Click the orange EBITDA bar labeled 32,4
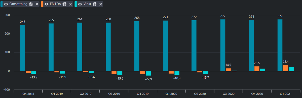The height and width of the screenshot is (98, 302). click(x=286, y=68)
